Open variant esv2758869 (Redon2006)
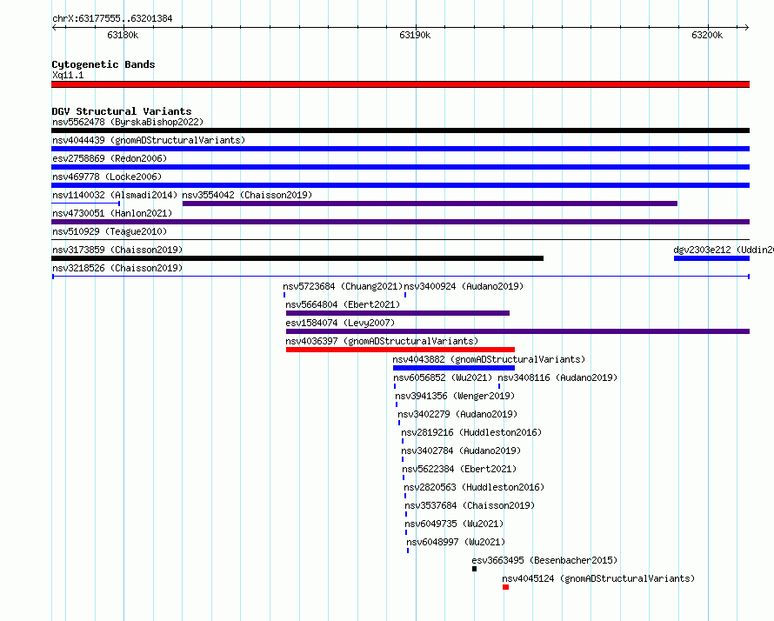Screen dimensions: 774x621 coord(110,158)
